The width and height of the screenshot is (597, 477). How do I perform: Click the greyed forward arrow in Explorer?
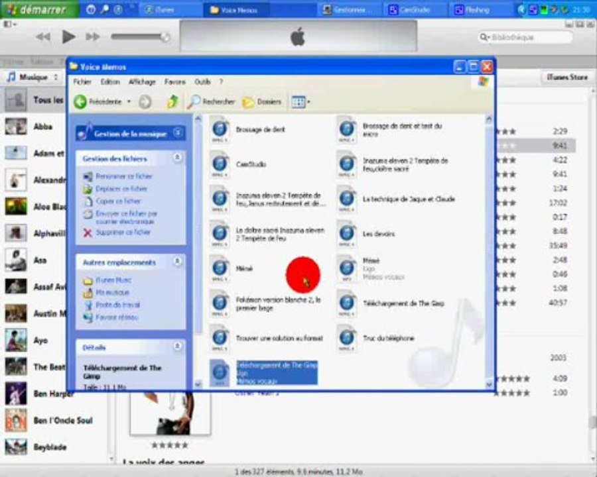pos(145,101)
